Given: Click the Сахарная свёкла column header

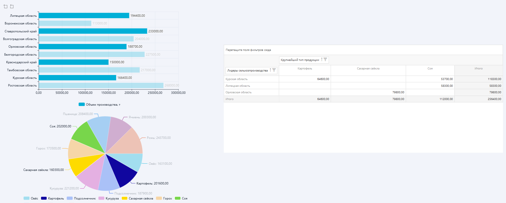Looking at the screenshot, I should [368, 69].
